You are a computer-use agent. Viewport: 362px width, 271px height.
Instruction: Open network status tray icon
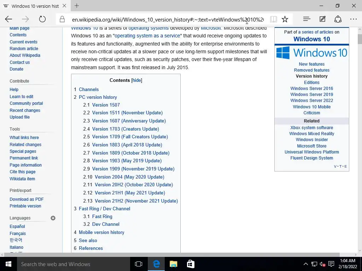314,264
